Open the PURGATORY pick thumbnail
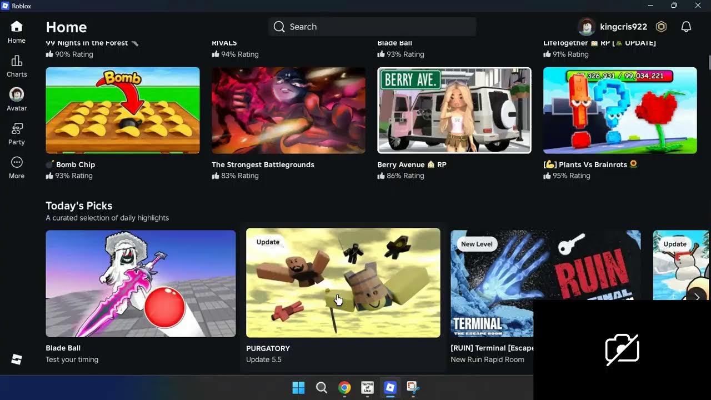Image resolution: width=711 pixels, height=400 pixels. (x=343, y=283)
